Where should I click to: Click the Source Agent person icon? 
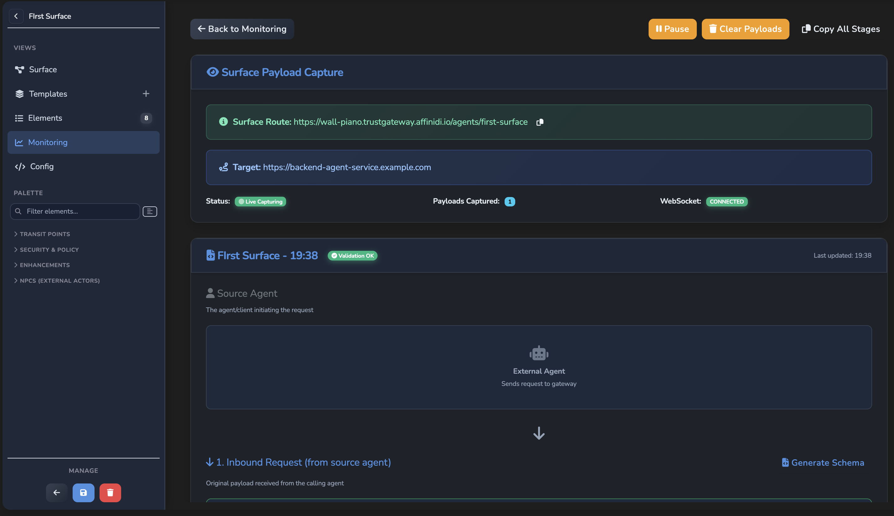210,293
